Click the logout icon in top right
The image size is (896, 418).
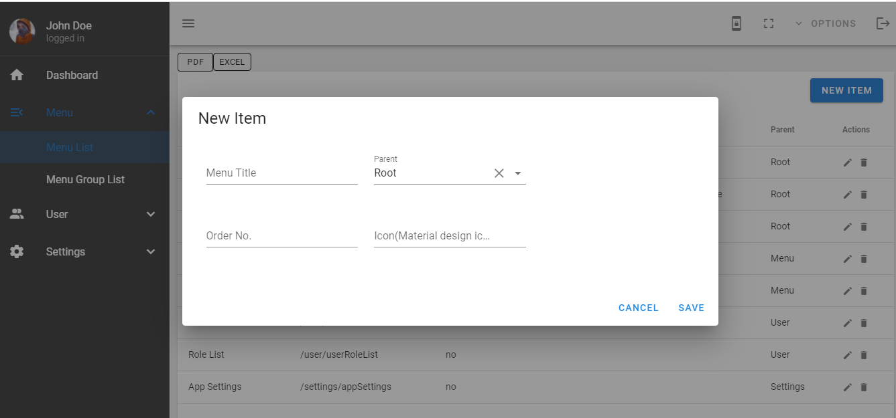[883, 23]
